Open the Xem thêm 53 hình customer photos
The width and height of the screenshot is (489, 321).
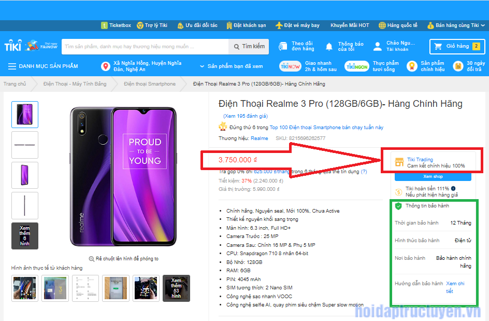(x=176, y=288)
